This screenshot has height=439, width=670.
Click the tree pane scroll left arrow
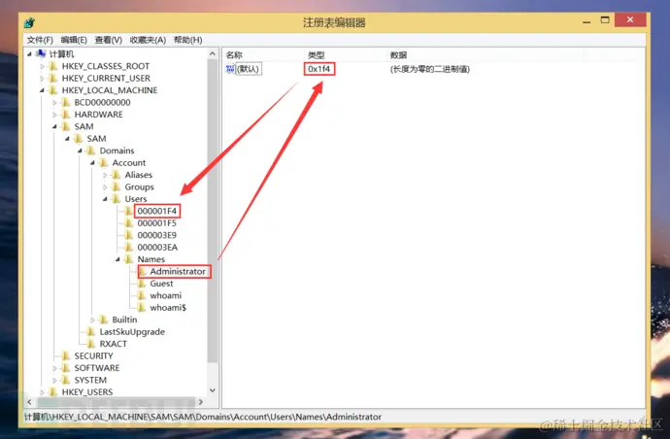tap(29, 402)
